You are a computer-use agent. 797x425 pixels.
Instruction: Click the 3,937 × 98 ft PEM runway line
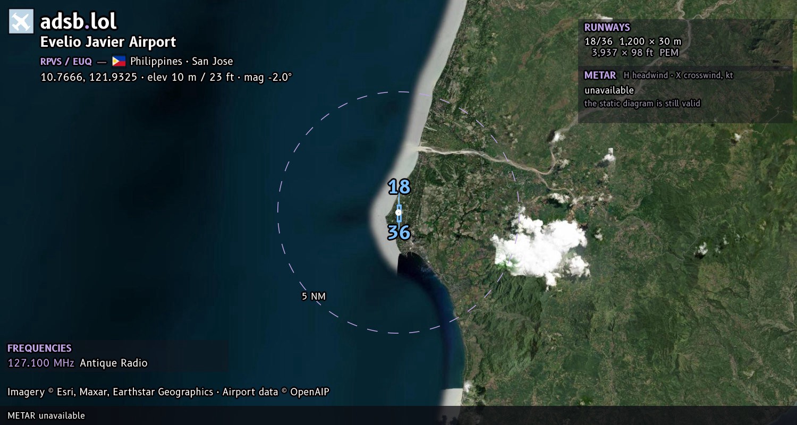pyautogui.click(x=635, y=53)
